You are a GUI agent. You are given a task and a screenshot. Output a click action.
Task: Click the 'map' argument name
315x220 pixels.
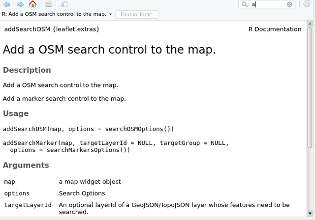[x=10, y=182]
